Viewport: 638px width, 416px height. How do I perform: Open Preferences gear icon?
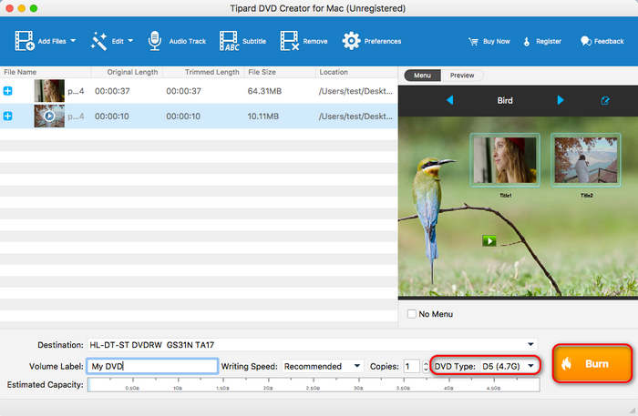pyautogui.click(x=351, y=41)
